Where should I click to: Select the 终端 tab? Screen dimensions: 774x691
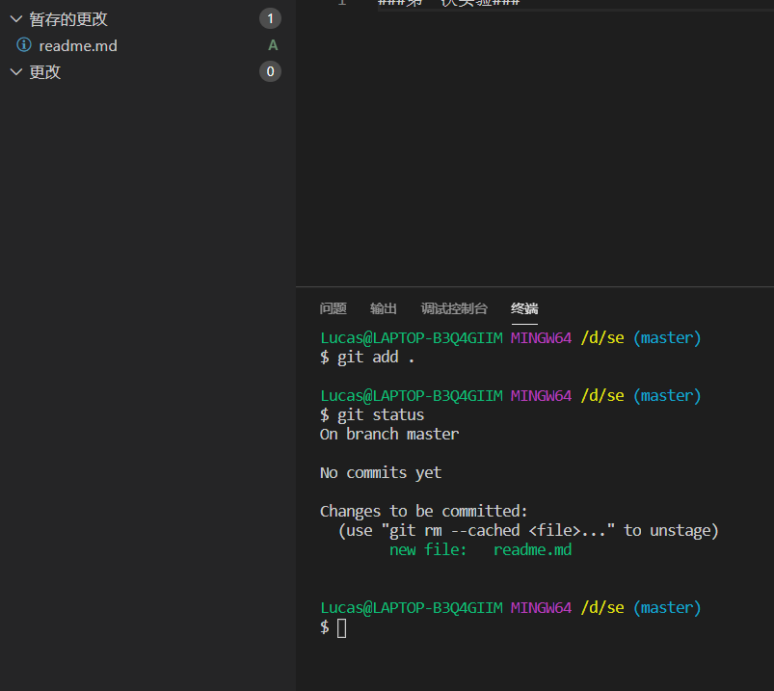(524, 308)
